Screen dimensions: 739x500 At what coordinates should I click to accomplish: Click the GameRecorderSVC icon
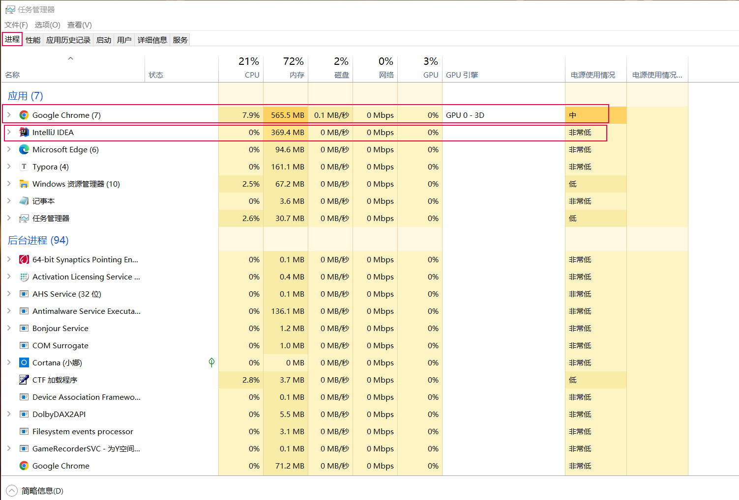click(24, 448)
